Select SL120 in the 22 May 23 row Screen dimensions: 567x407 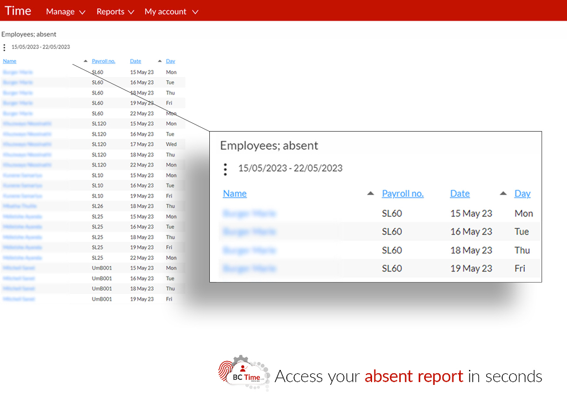pyautogui.click(x=99, y=165)
